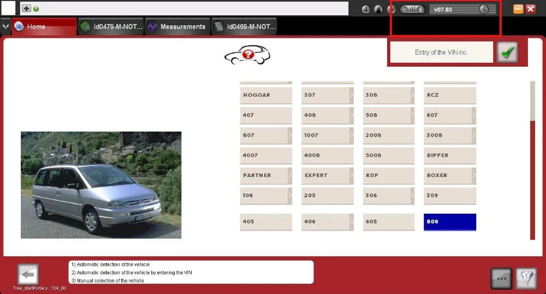546x294 pixels.
Task: Click the vehicle list vertical scrollbar
Action: [x=532, y=160]
